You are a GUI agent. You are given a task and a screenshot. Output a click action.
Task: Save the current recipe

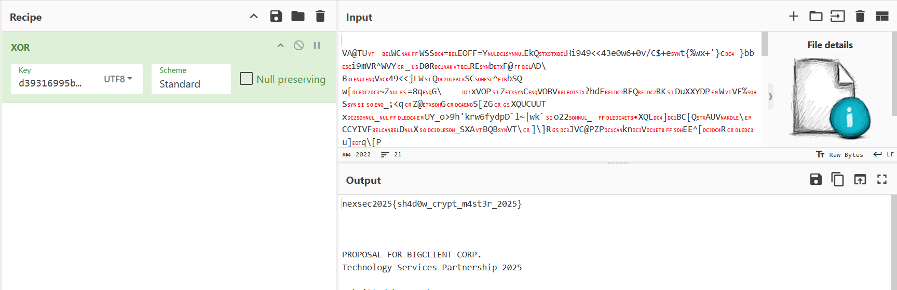coord(276,17)
